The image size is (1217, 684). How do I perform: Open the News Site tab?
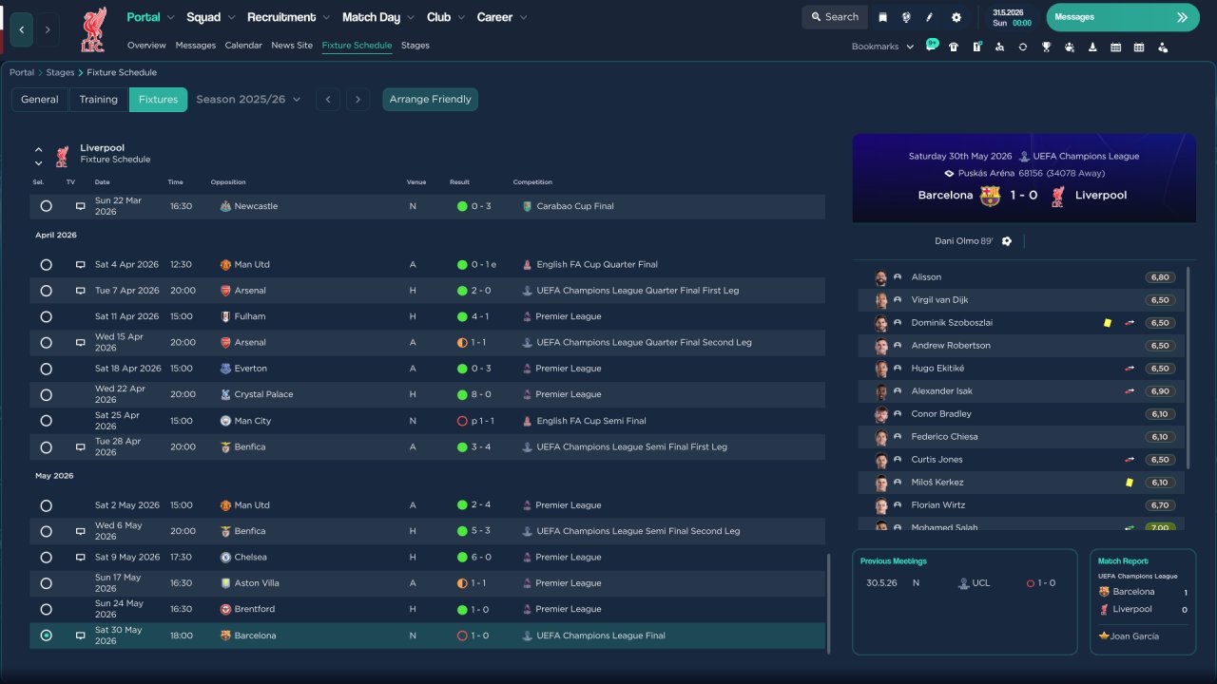pyautogui.click(x=292, y=46)
